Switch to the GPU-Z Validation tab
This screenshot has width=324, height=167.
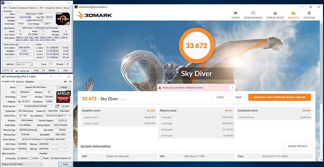click(30, 82)
